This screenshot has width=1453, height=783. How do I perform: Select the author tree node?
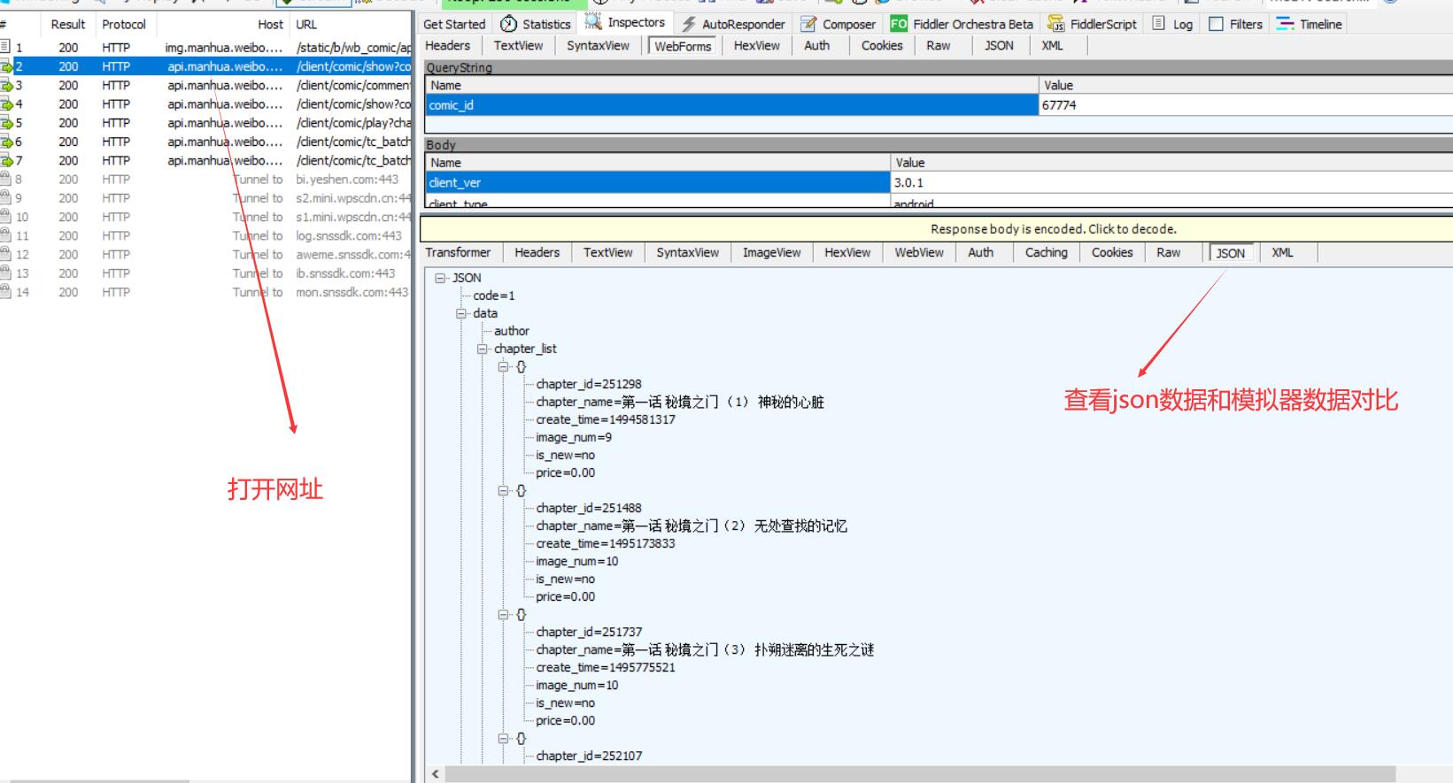[512, 331]
